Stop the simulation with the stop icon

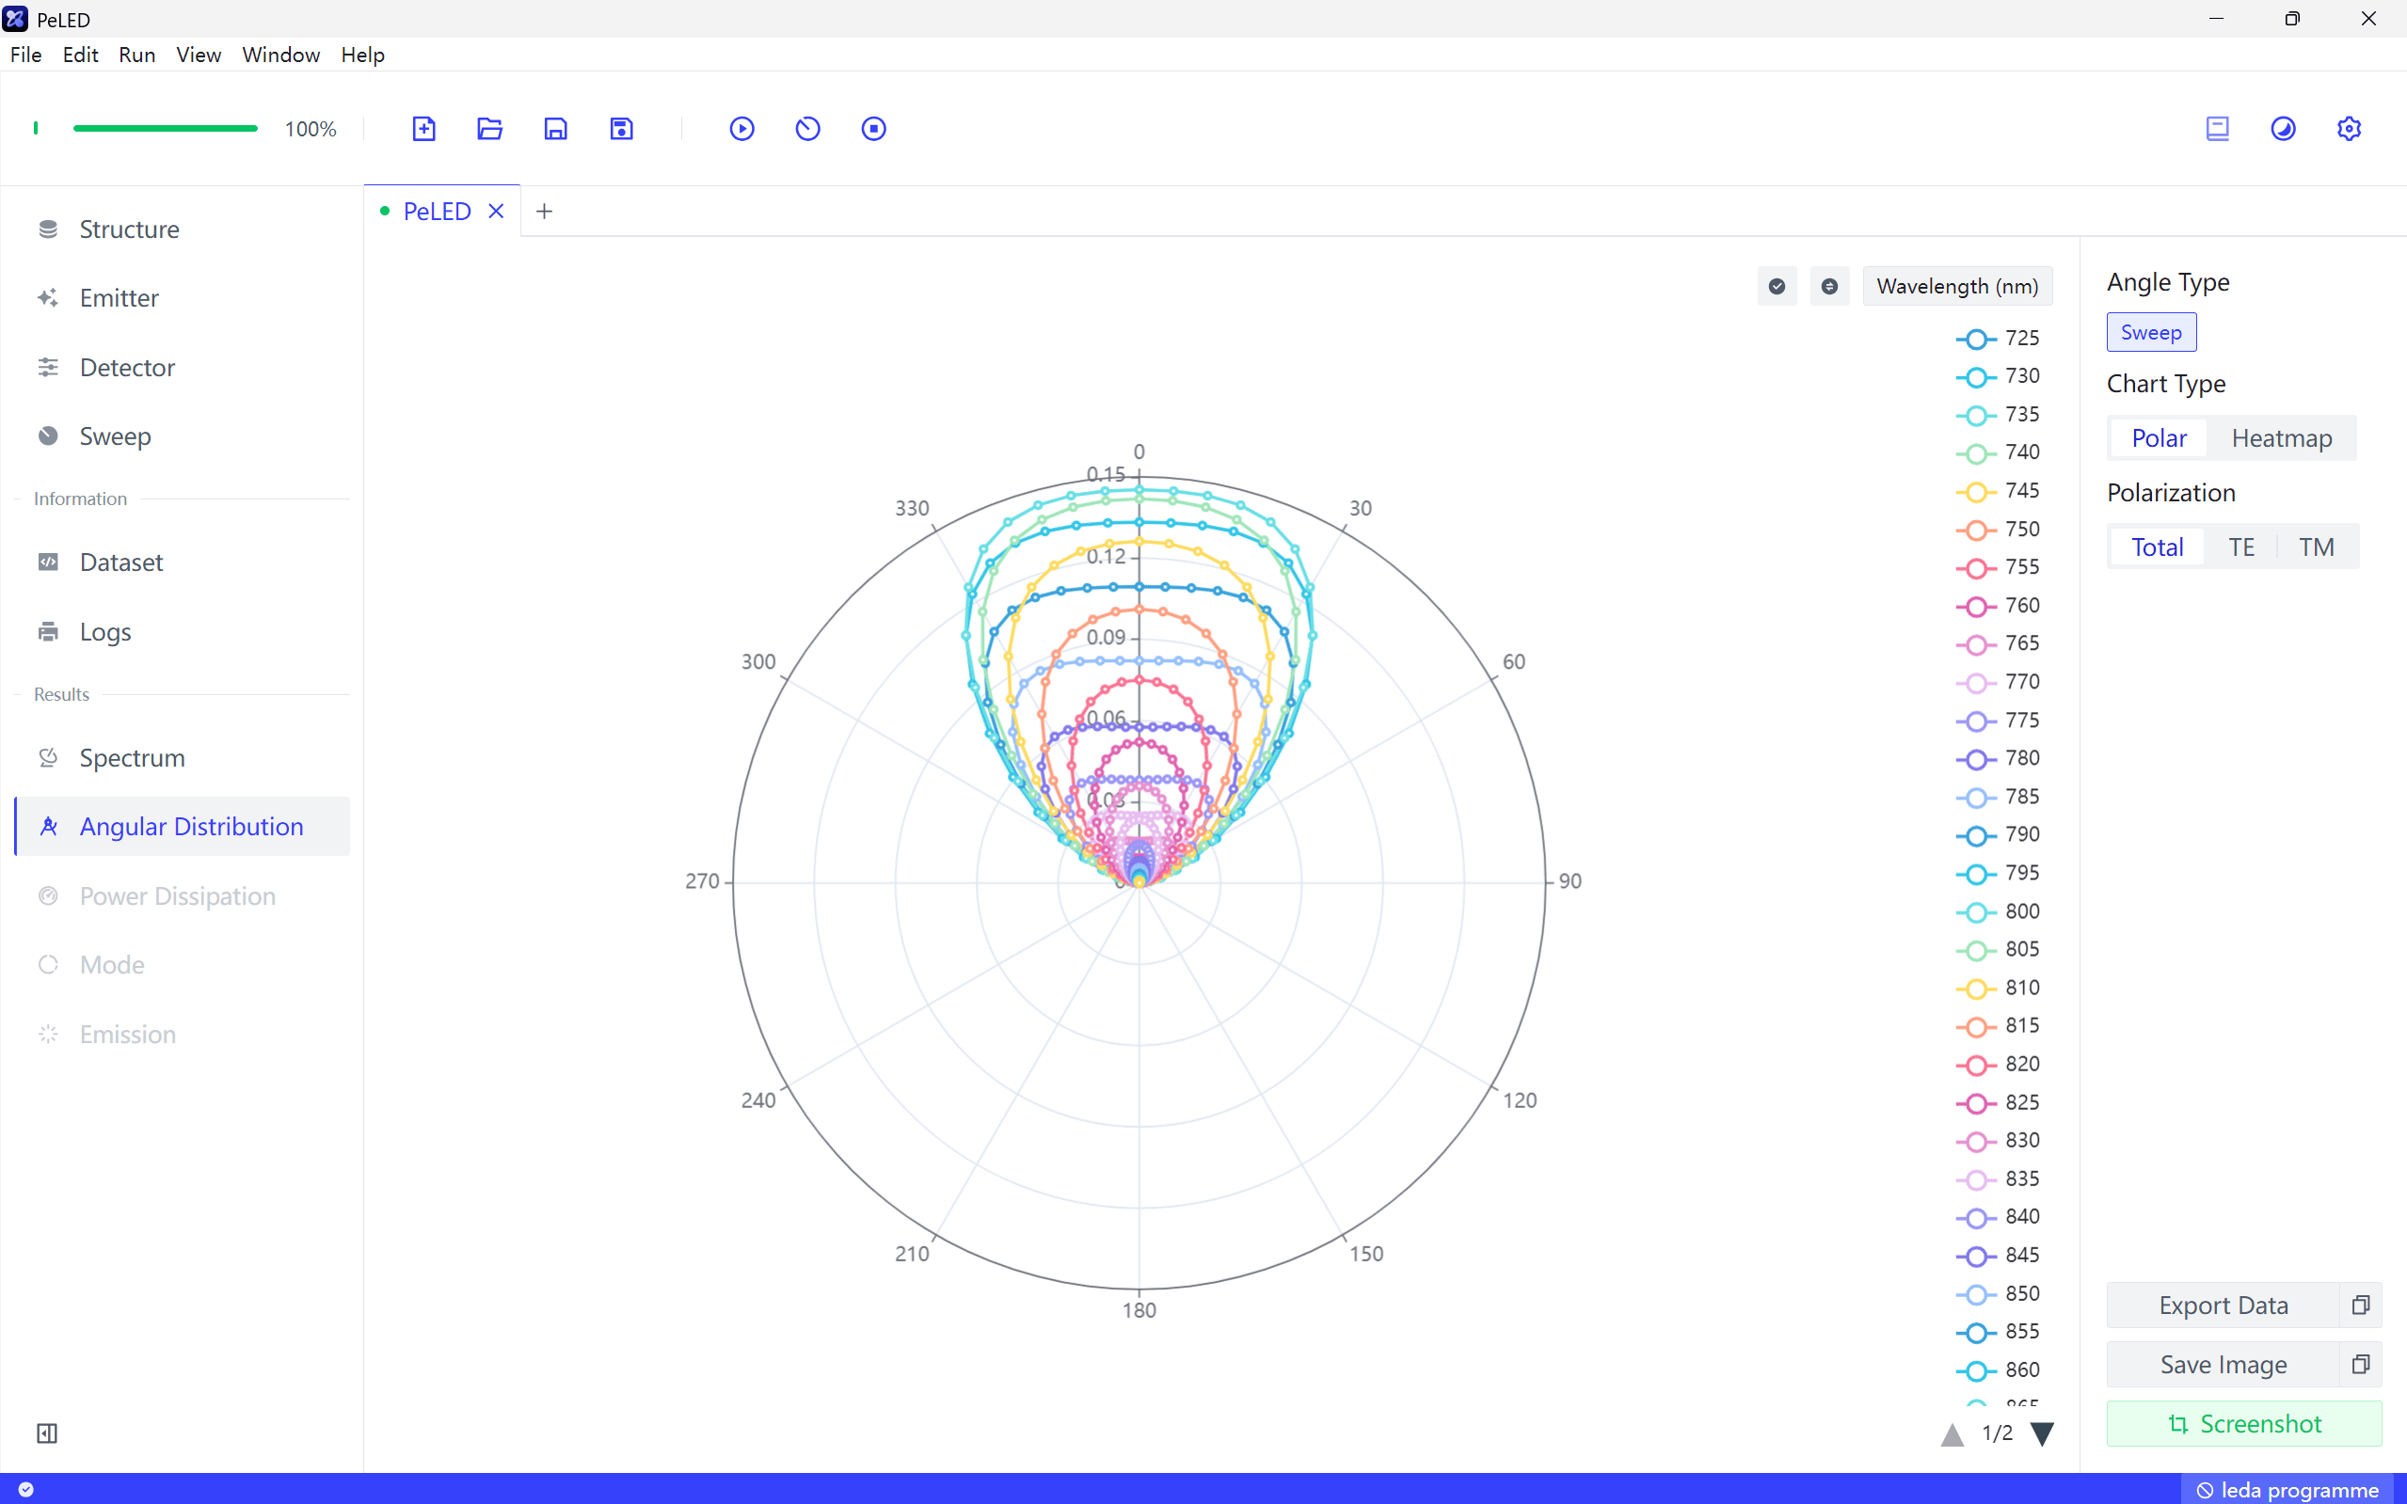873,128
